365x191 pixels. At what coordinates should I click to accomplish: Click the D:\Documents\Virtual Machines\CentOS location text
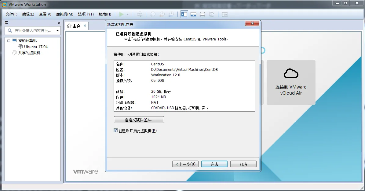[x=184, y=70]
